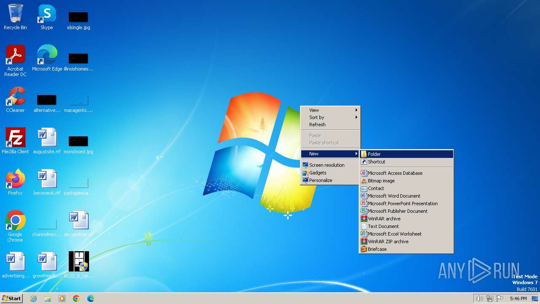The image size is (540, 304).
Task: Open Acrobat Reader DC shortcut
Action: [x=15, y=61]
